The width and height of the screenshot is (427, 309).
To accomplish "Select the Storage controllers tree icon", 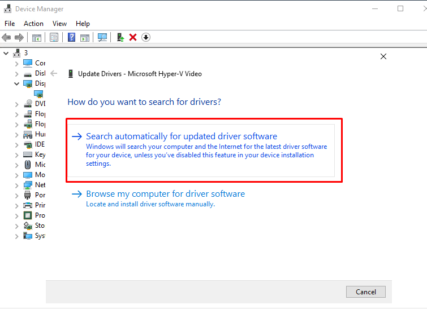I will click(28, 226).
